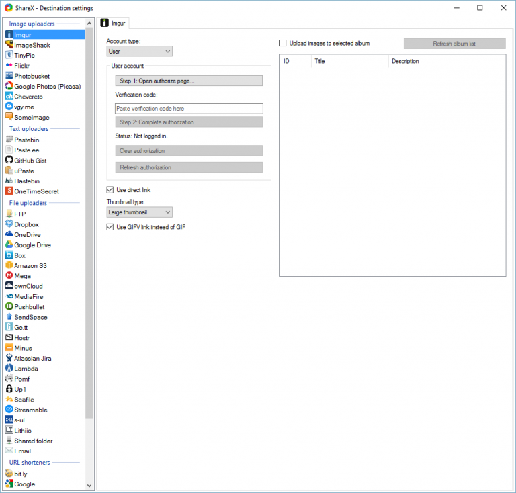Select Google URL shortener entry
The image size is (516, 493).
tap(20, 484)
